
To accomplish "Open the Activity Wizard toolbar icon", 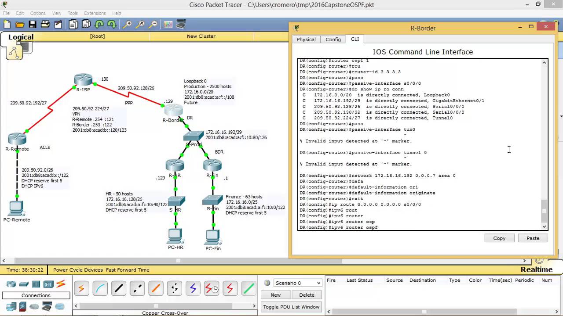I will click(58, 25).
